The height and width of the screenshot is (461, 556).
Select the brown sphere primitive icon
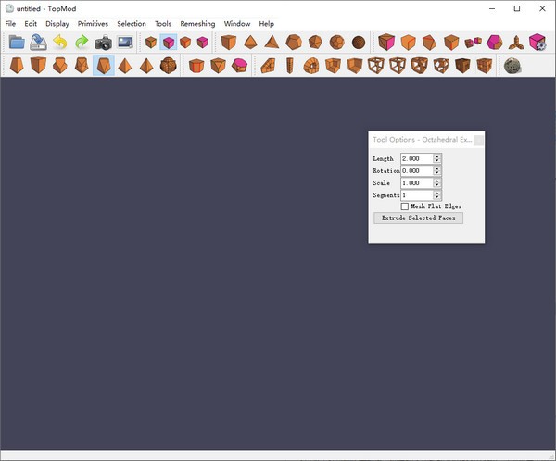(x=357, y=43)
